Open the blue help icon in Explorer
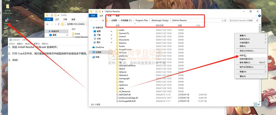This screenshot has width=276, height=115. tap(259, 16)
